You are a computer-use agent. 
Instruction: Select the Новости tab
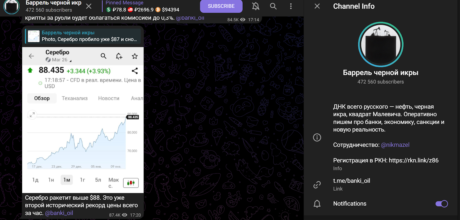tap(109, 98)
